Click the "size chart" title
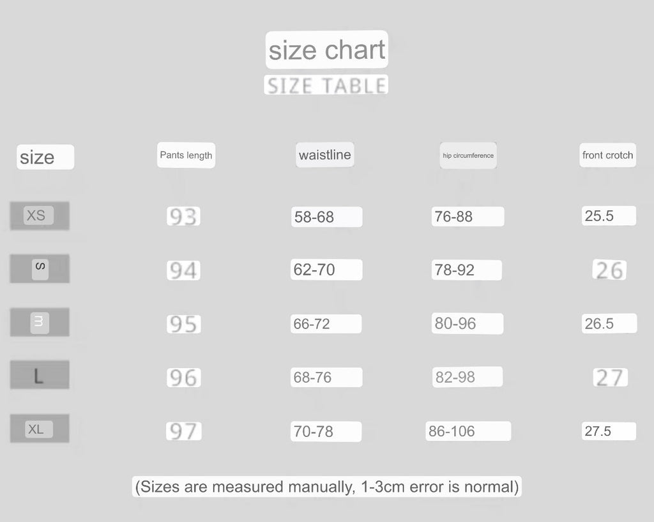 326,50
